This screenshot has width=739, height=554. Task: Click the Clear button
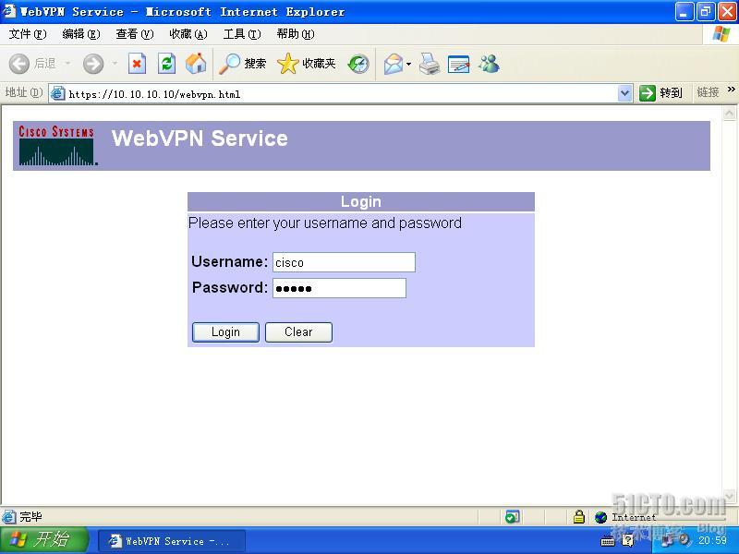pos(298,332)
